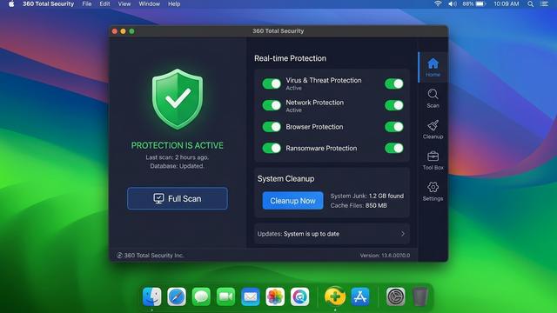Open FaceTime from the dock
Screen dimensions: 557x313
pyautogui.click(x=225, y=296)
